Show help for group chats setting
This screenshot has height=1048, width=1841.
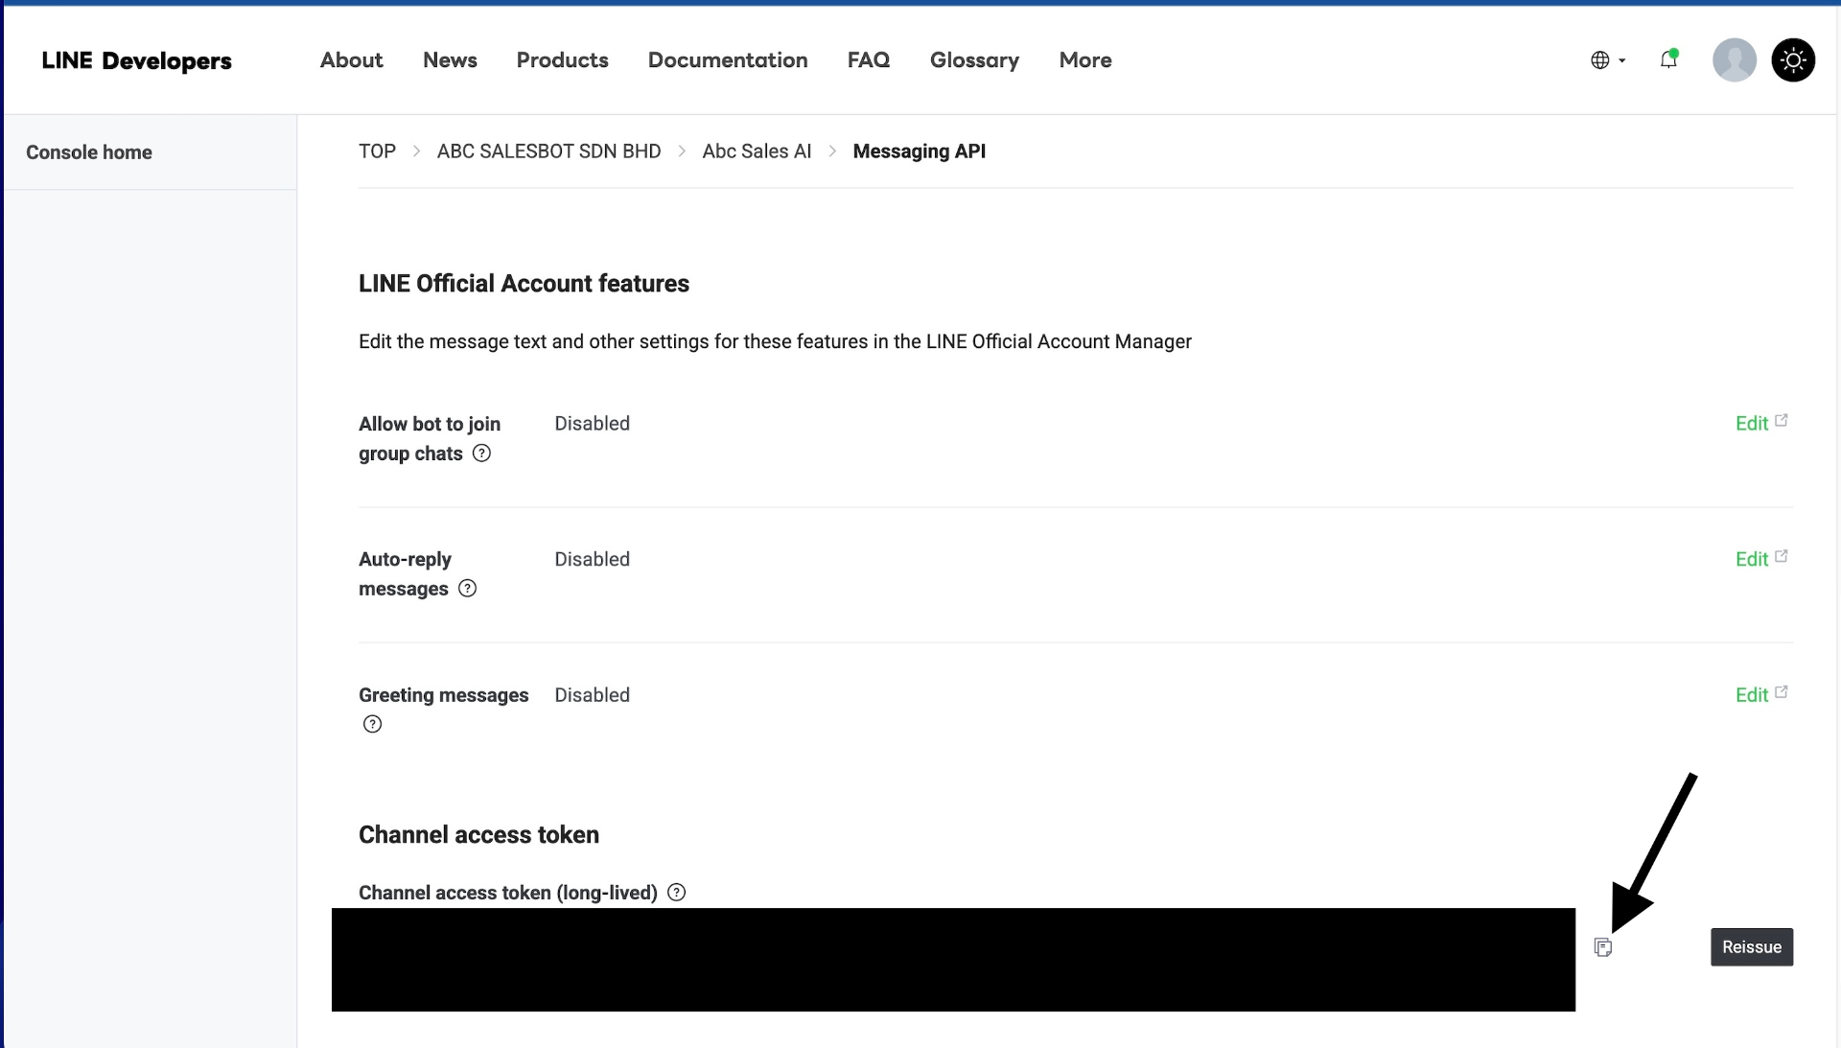tap(482, 454)
